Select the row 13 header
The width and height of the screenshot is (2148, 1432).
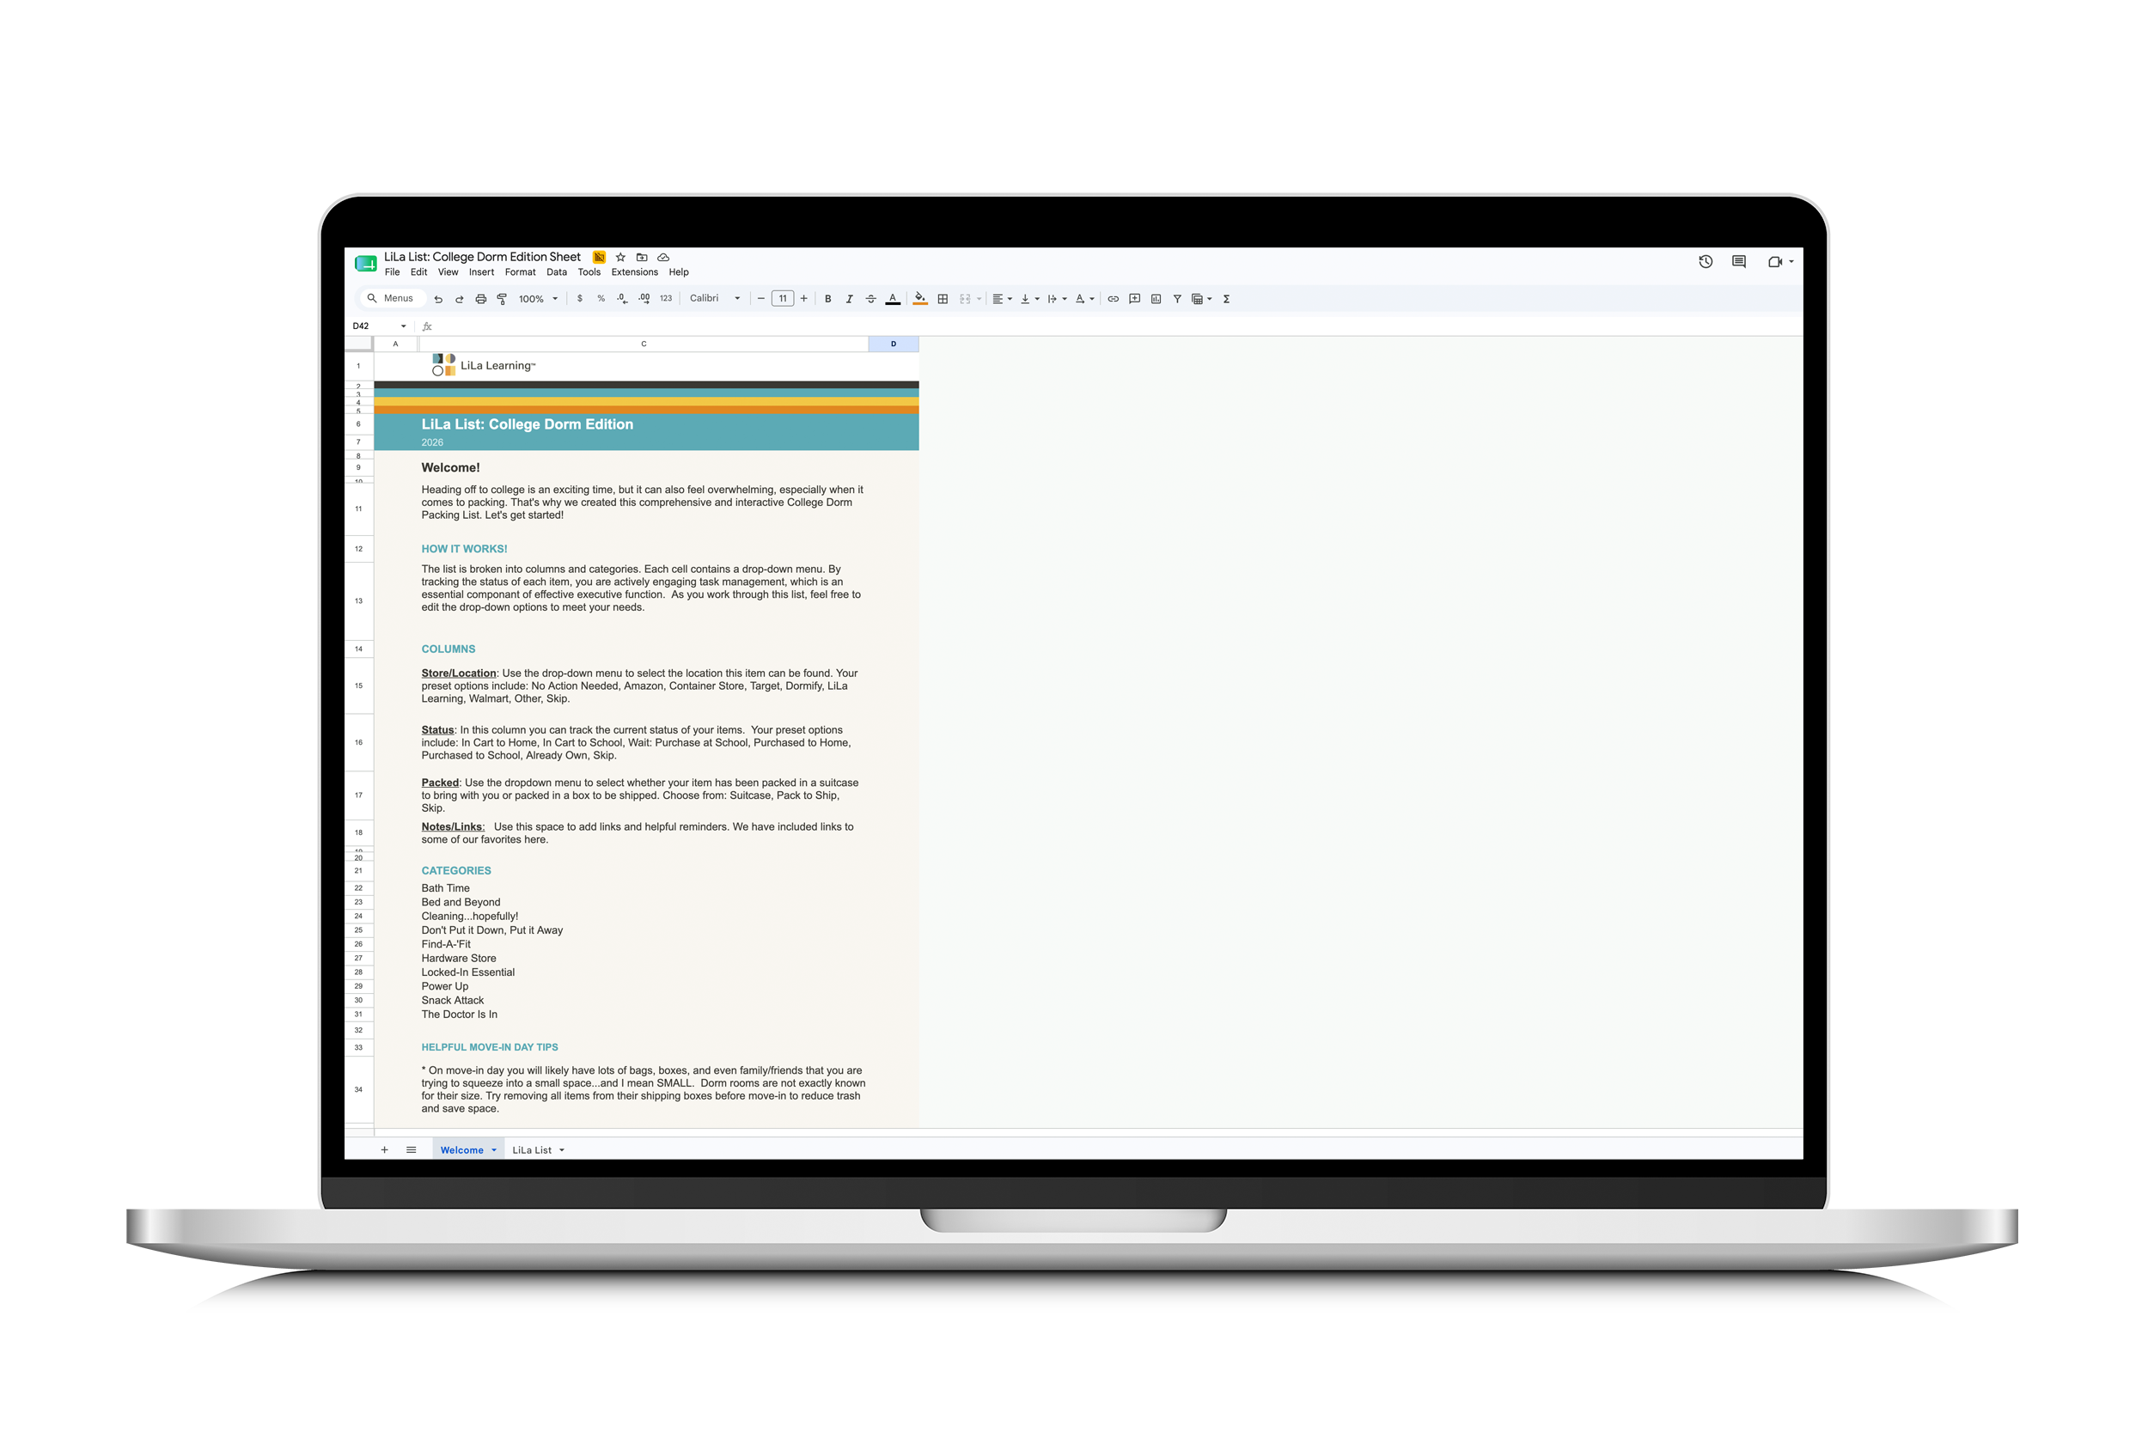click(359, 601)
